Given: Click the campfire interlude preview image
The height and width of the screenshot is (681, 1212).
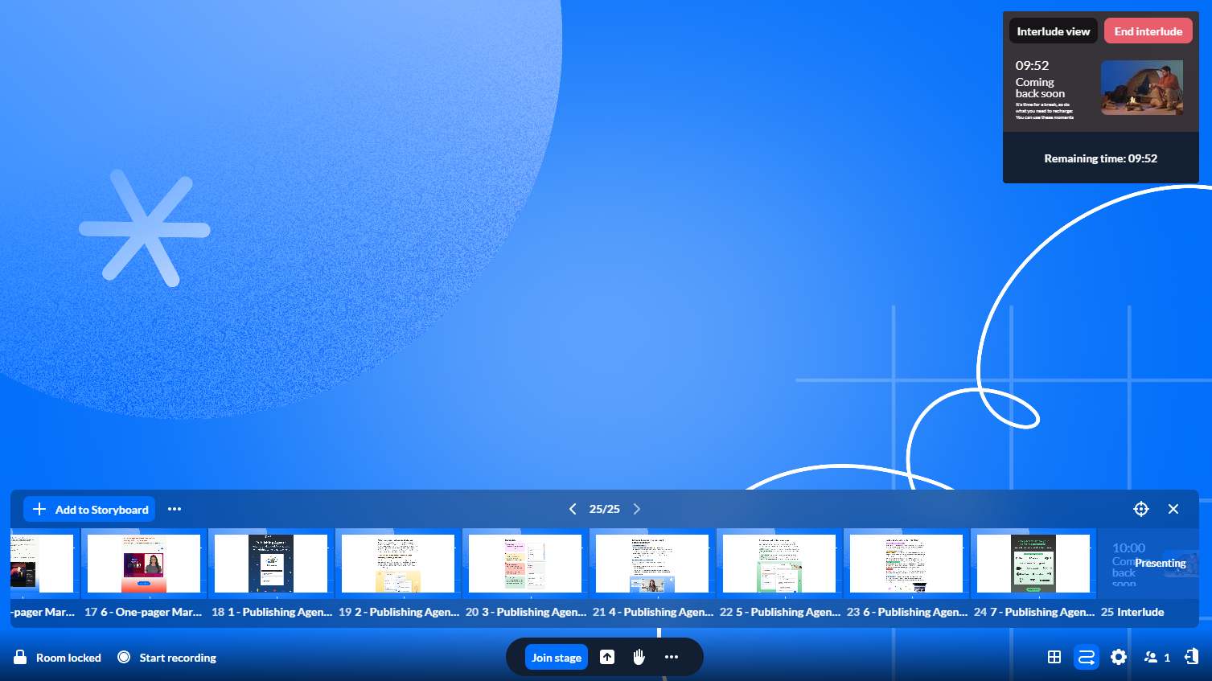Looking at the screenshot, I should 1142,88.
